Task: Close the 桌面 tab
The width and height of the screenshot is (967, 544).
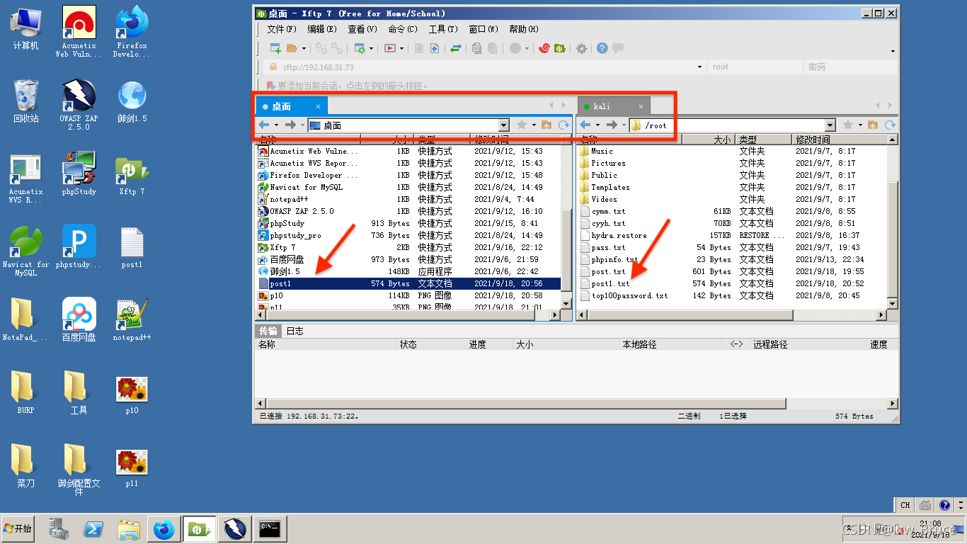Action: 318,106
